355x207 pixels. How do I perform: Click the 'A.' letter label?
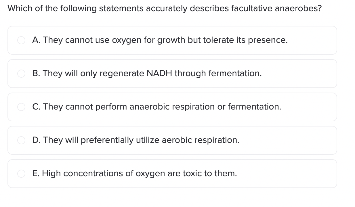pos(37,40)
